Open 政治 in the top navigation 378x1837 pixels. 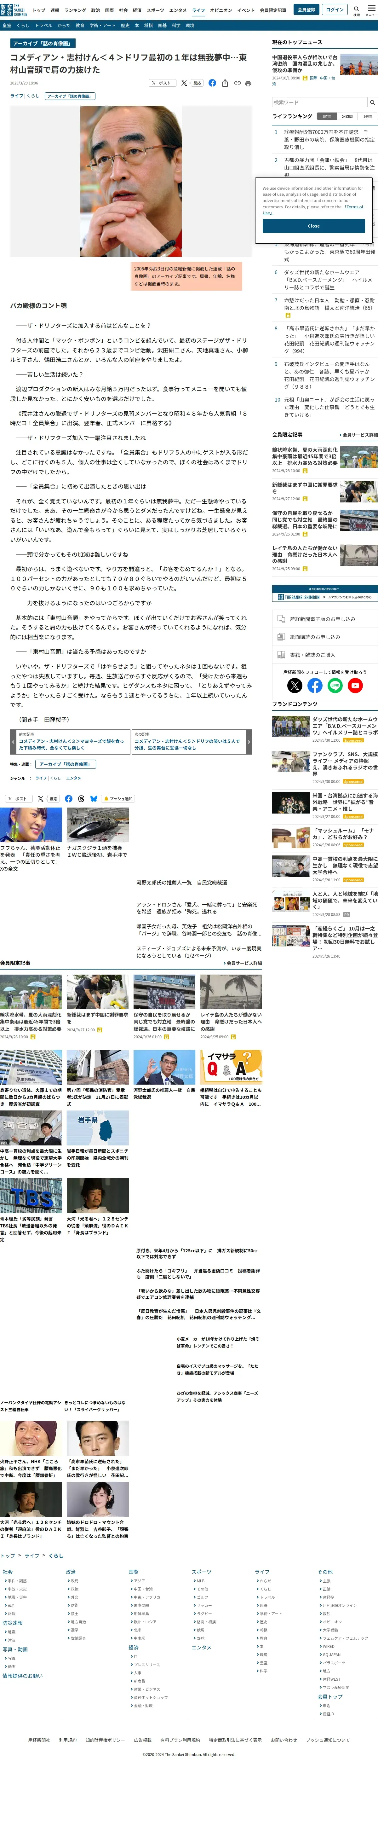(x=95, y=11)
